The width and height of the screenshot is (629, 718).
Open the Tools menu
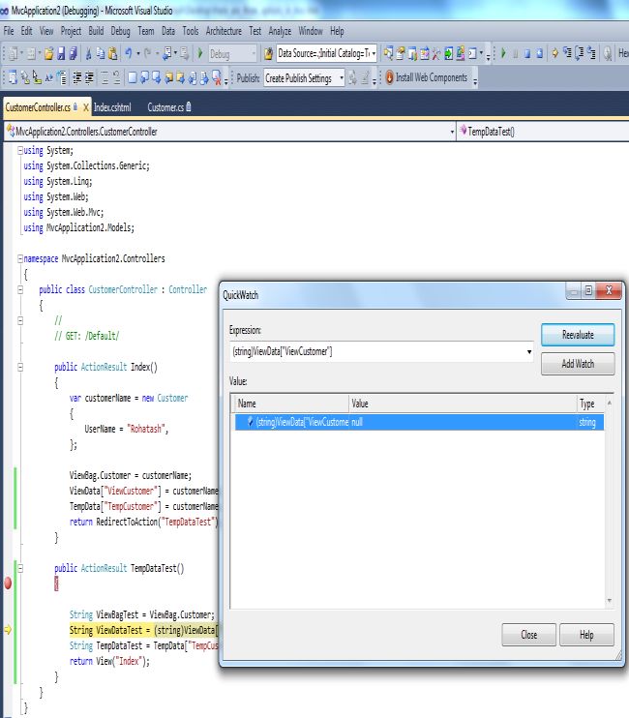click(191, 31)
